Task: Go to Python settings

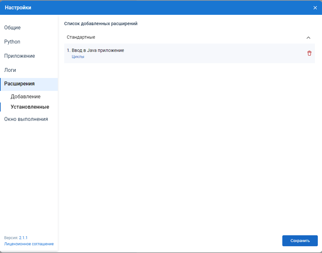Action: coord(12,42)
